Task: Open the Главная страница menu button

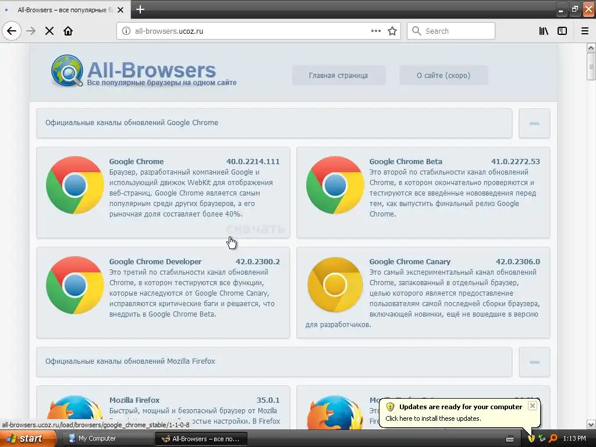Action: (338, 75)
